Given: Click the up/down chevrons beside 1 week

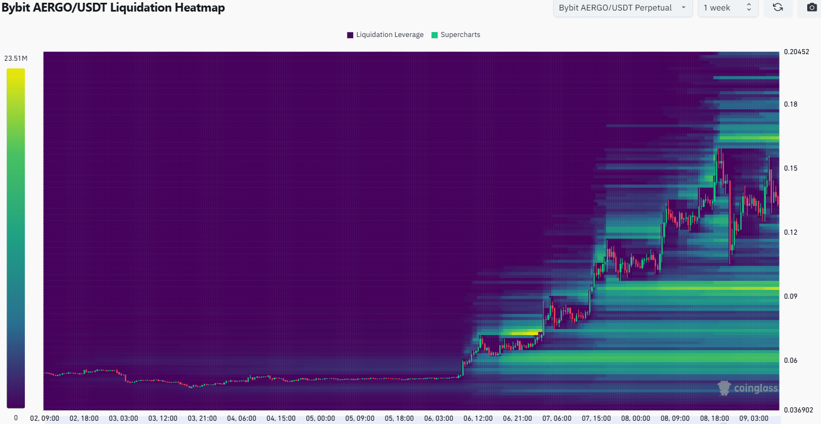Looking at the screenshot, I should tap(749, 8).
